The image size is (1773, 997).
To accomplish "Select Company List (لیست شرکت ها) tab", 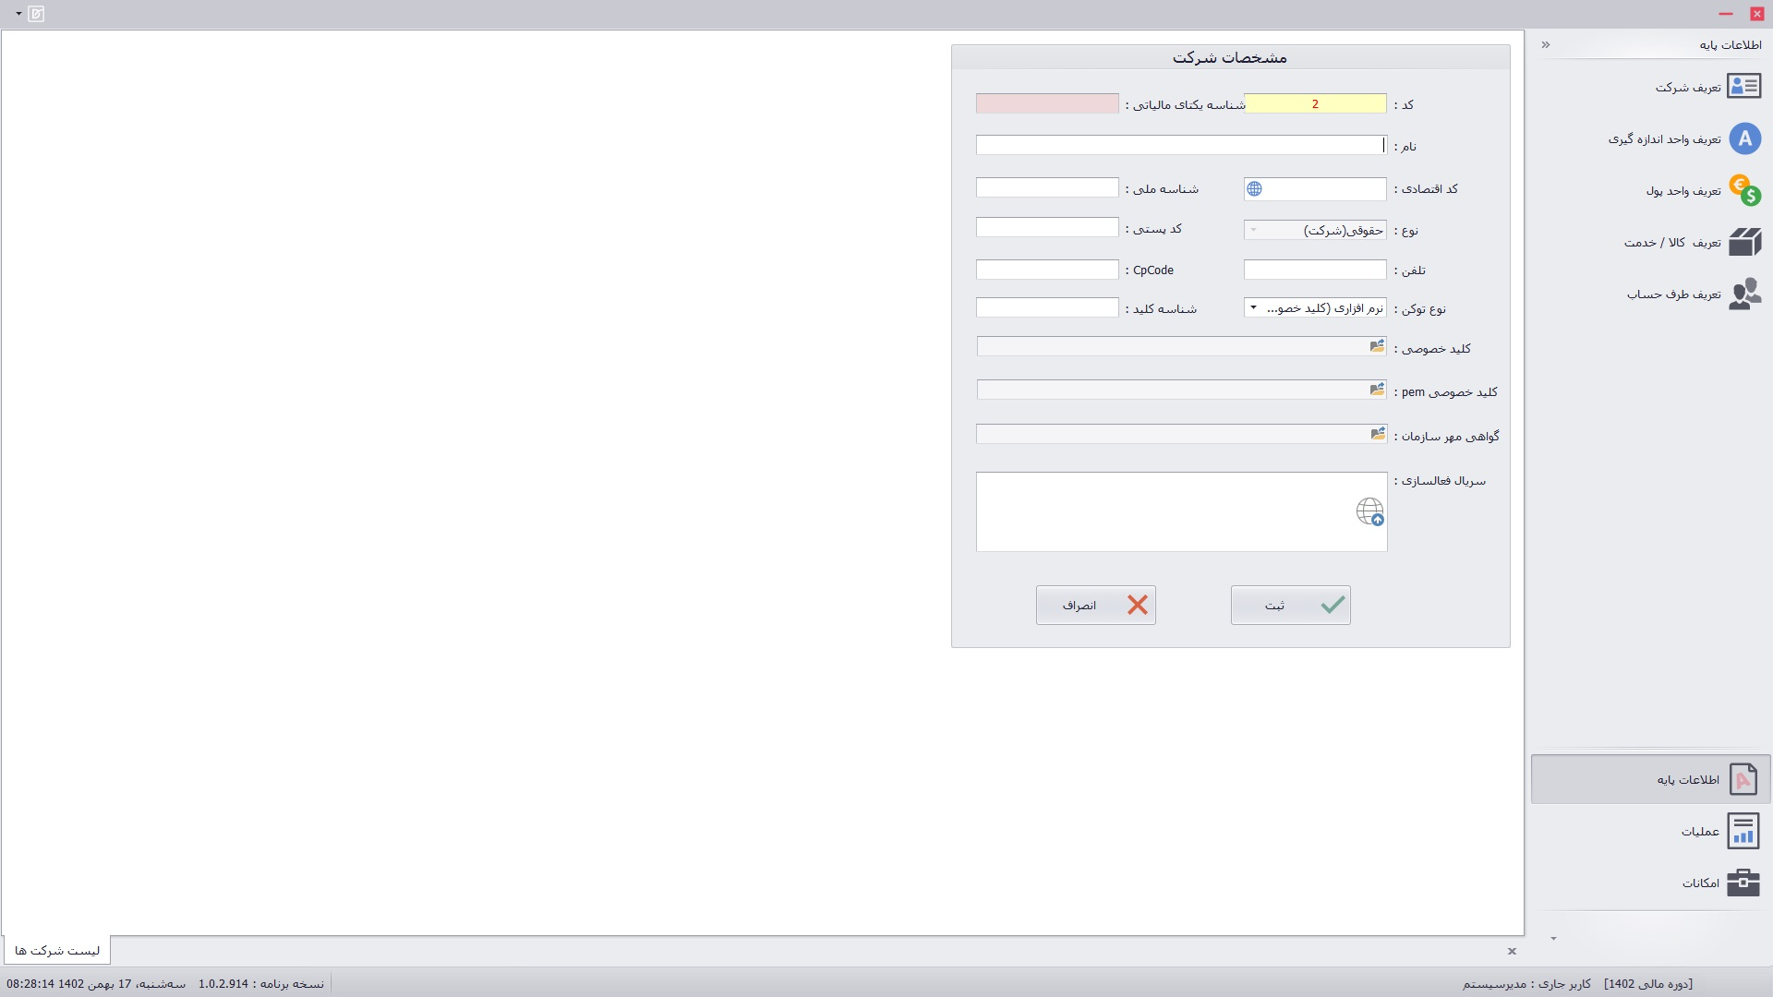I will click(57, 950).
